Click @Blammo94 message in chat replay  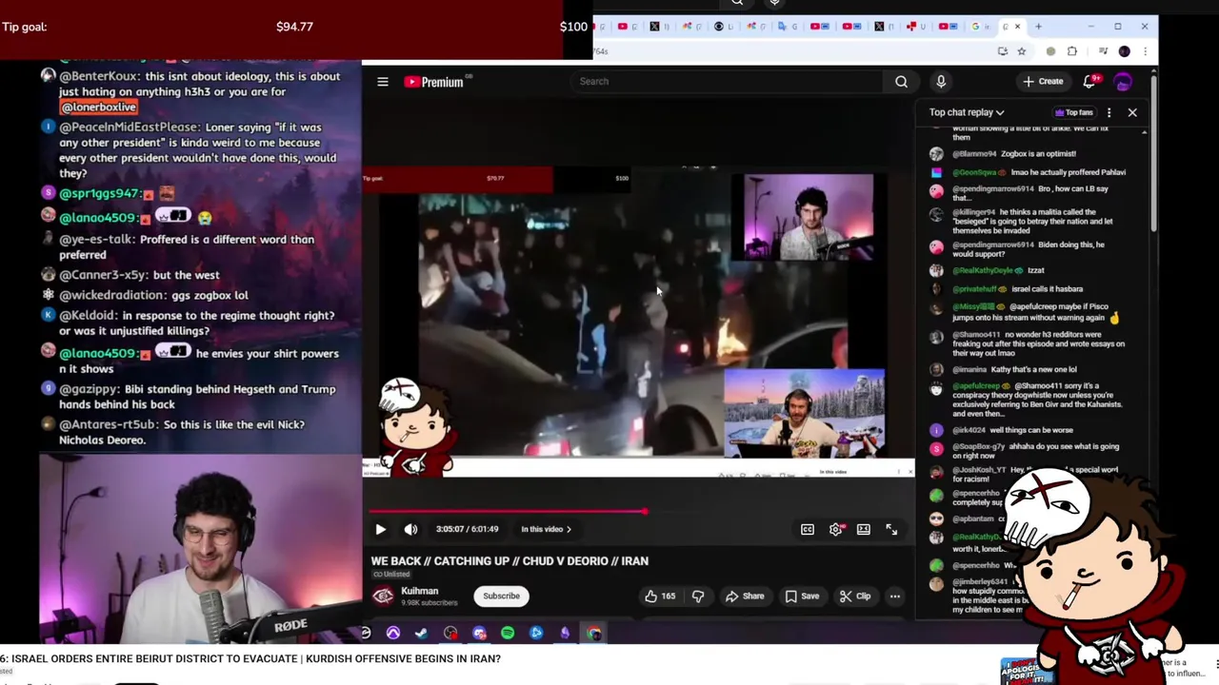pyautogui.click(x=1014, y=153)
